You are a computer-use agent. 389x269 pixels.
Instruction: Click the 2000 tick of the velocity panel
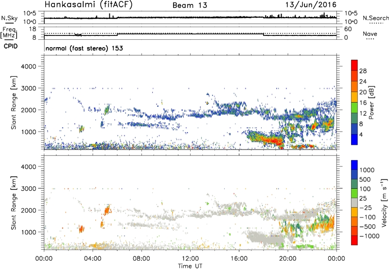[x=28, y=210]
